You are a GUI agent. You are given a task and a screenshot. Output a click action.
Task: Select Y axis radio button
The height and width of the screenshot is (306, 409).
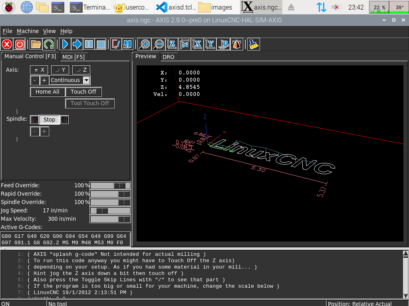(x=60, y=70)
